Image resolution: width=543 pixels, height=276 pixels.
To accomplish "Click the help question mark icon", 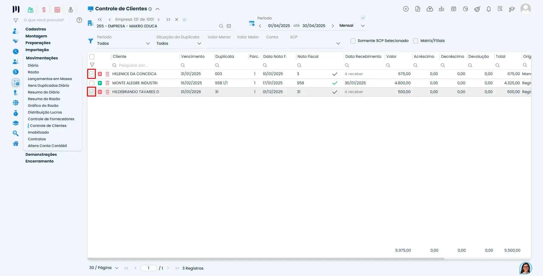I will click(79, 20).
